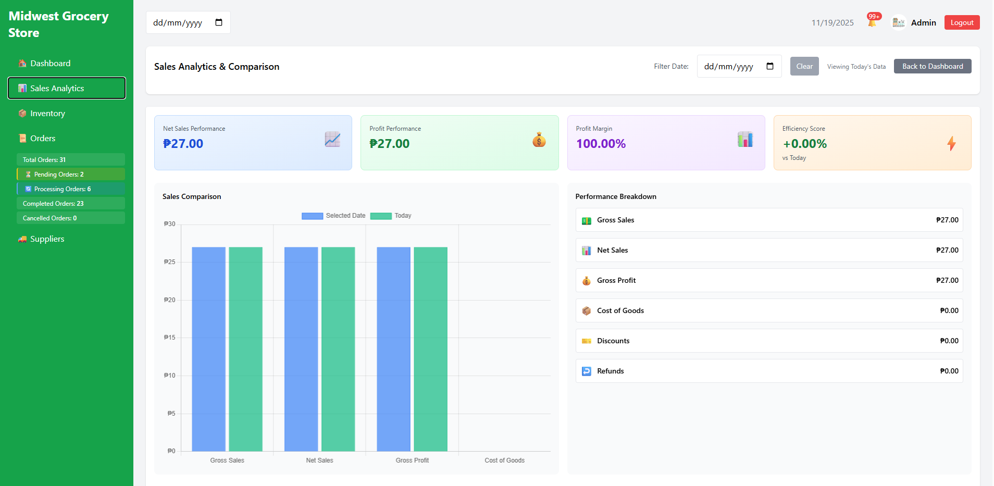Image resolution: width=994 pixels, height=486 pixels.
Task: Click the Filter Date input field
Action: coord(739,66)
